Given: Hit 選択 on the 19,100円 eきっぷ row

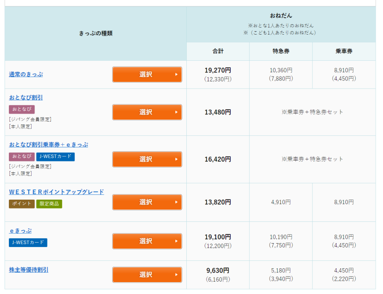Looking at the screenshot, I should (147, 241).
